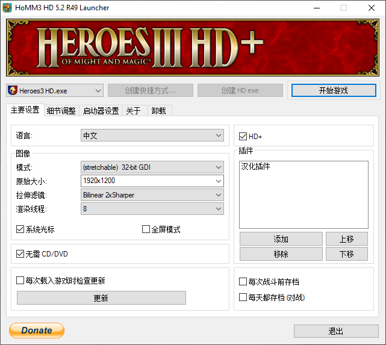Expand the 拉伸滤镜 Bilinear 2xSharper dropdown
Image resolution: width=386 pixels, height=345 pixels.
(152, 195)
